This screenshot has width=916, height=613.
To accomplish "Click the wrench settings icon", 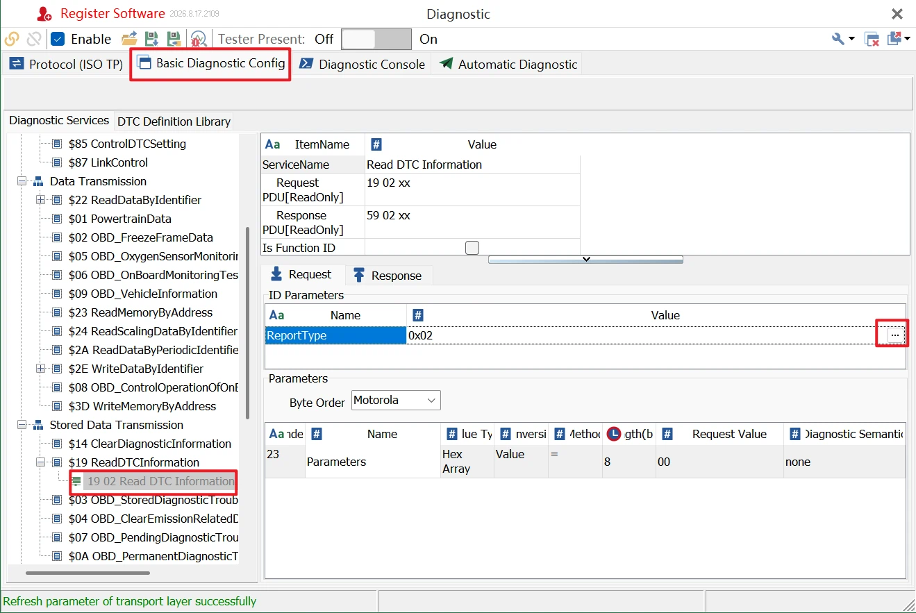I will pos(838,39).
